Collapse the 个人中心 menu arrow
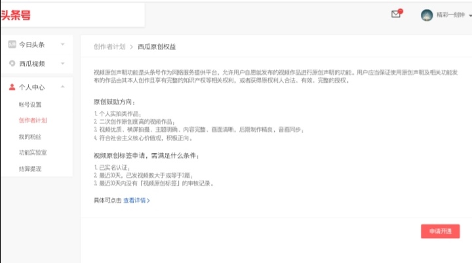Image resolution: width=472 pixels, height=263 pixels. tap(63, 87)
